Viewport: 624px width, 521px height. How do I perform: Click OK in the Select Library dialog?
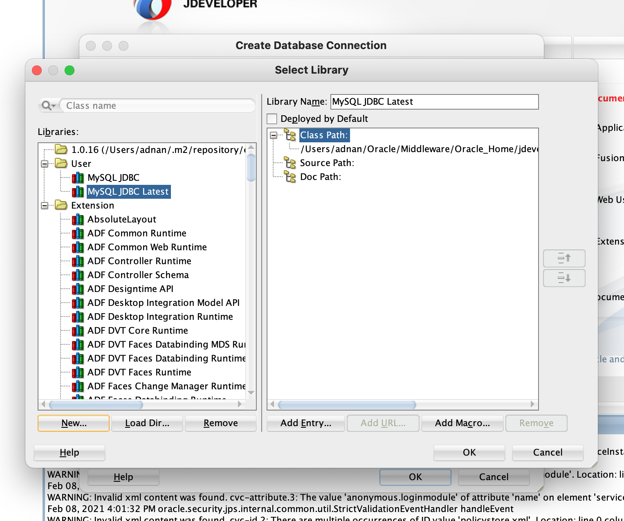click(469, 453)
